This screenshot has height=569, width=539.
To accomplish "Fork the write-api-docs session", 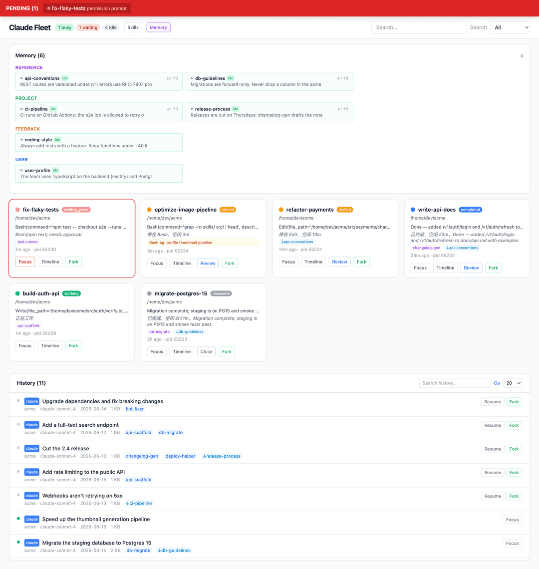I will (x=493, y=268).
